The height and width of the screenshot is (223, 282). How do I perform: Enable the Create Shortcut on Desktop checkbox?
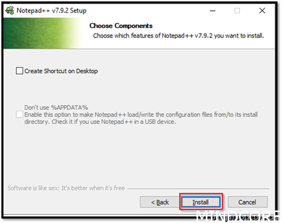click(20, 71)
